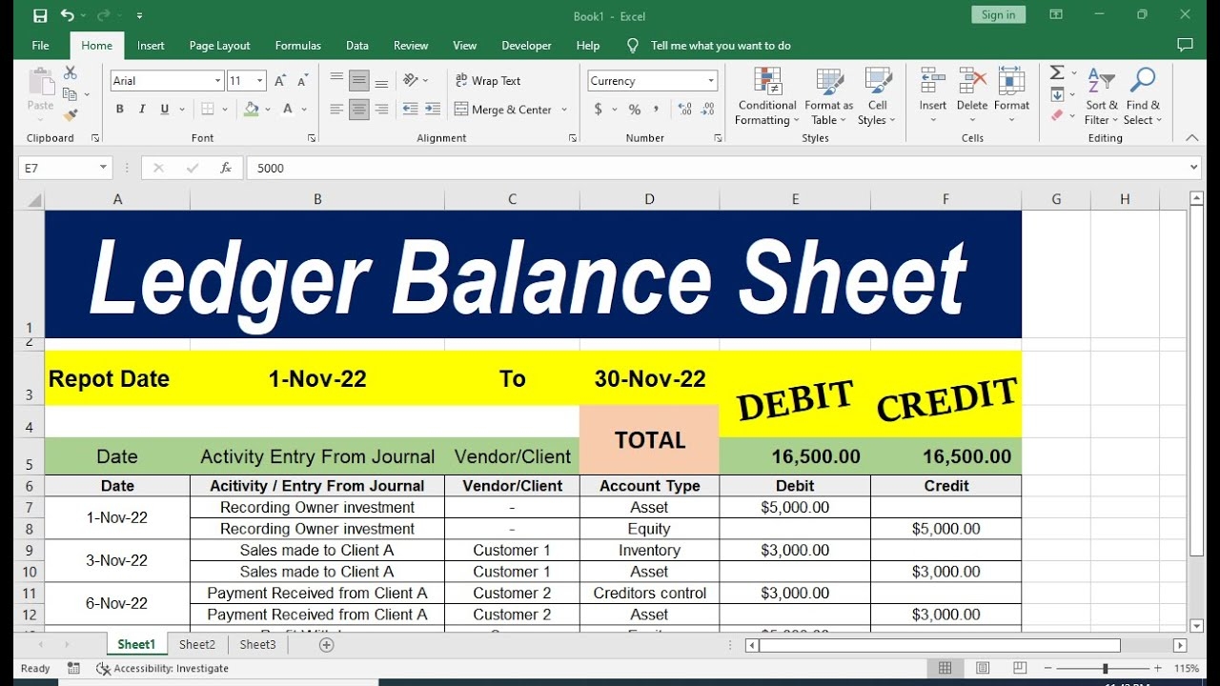
Task: Click the Sign in button
Action: [998, 14]
